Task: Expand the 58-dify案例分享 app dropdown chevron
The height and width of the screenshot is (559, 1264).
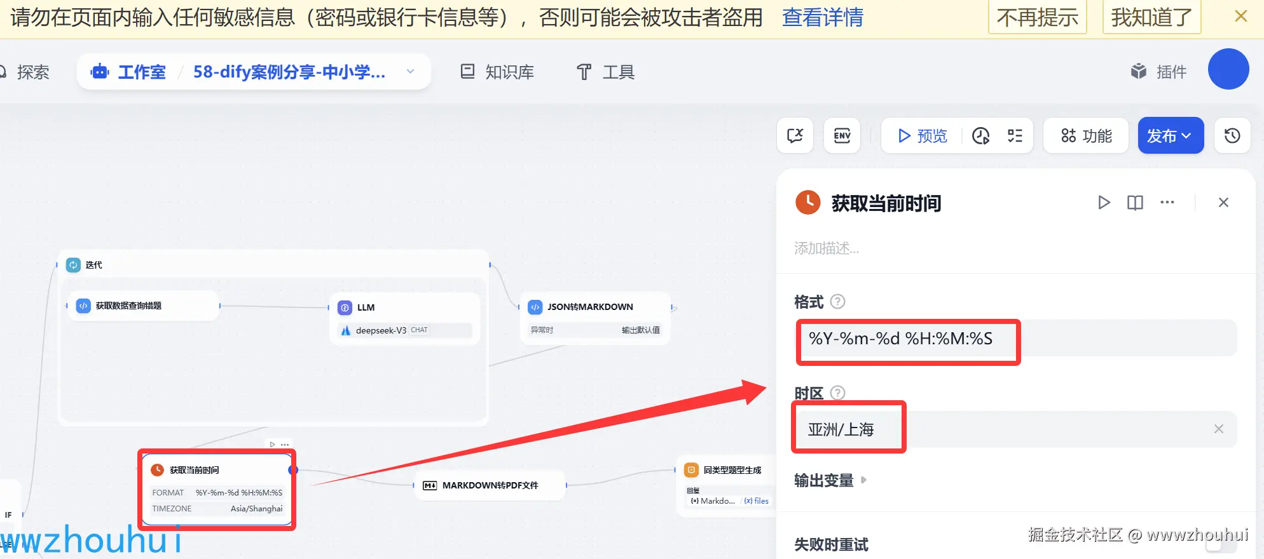Action: pyautogui.click(x=411, y=72)
